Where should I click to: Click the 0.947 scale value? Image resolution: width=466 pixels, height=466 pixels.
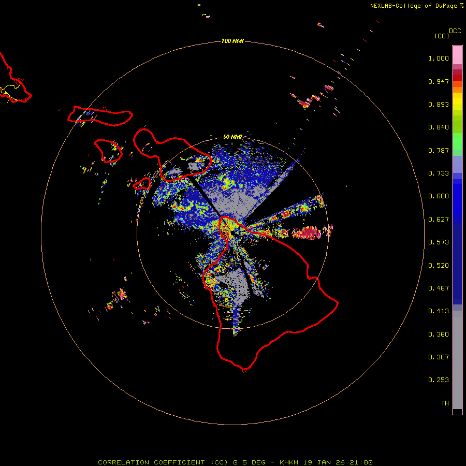(x=439, y=81)
